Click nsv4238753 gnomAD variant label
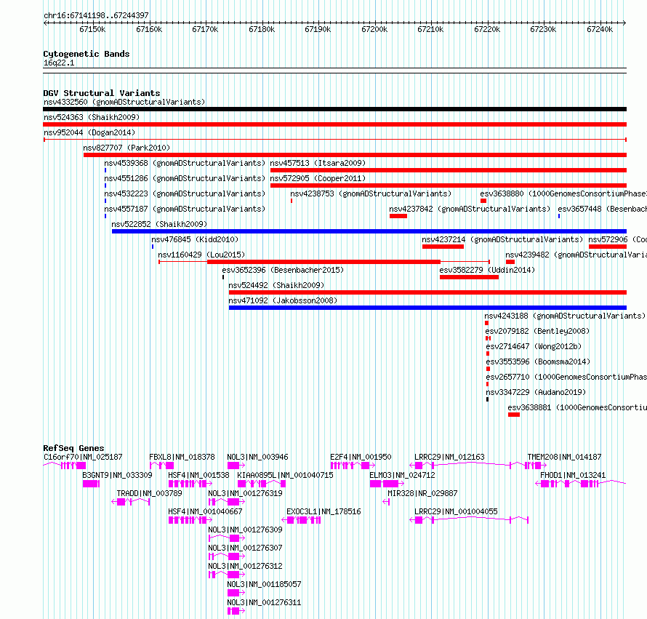Image resolution: width=647 pixels, height=619 pixels. [x=371, y=193]
